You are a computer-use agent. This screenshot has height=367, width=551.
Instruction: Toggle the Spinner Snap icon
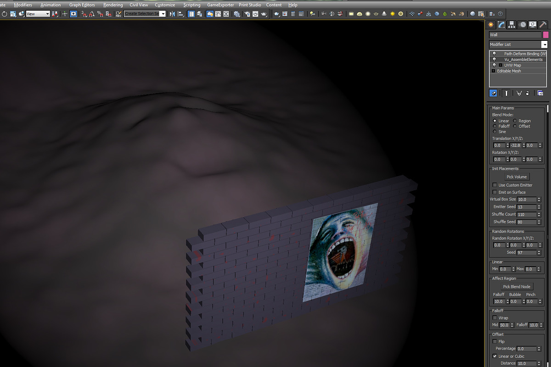point(108,14)
